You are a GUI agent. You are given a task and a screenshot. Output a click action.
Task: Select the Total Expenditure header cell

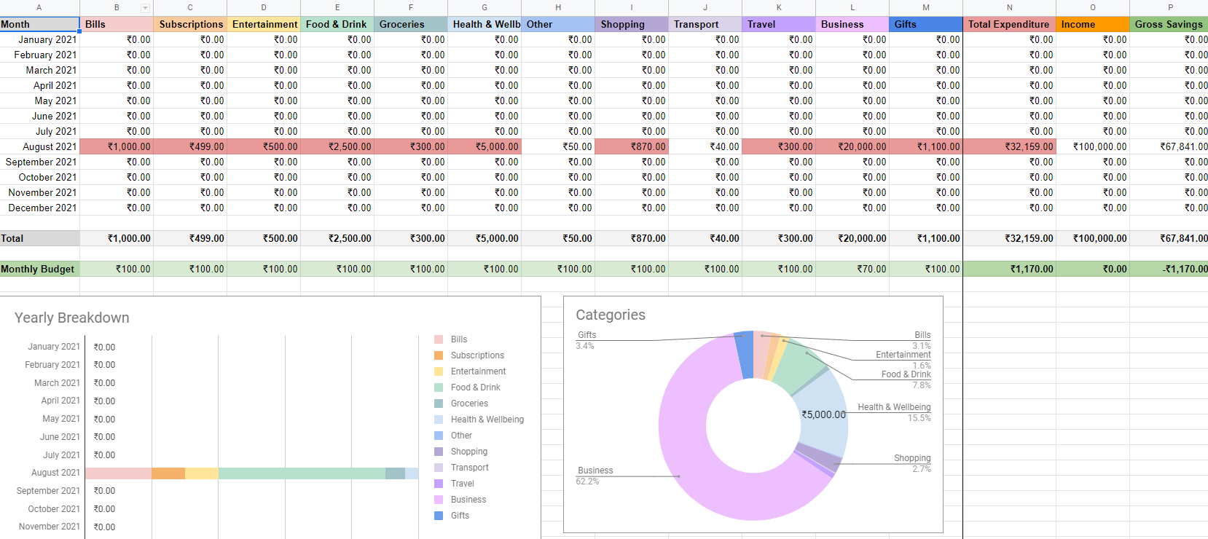(x=1009, y=24)
